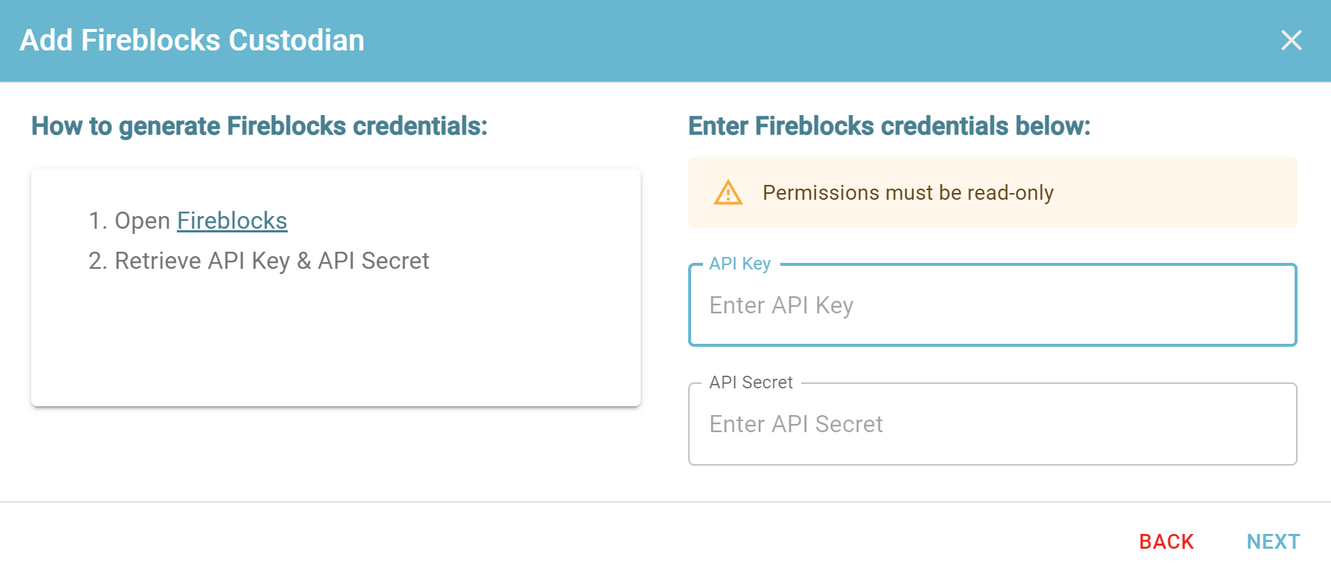Click the blue header bar beside the title
The image size is (1331, 574).
click(x=817, y=40)
